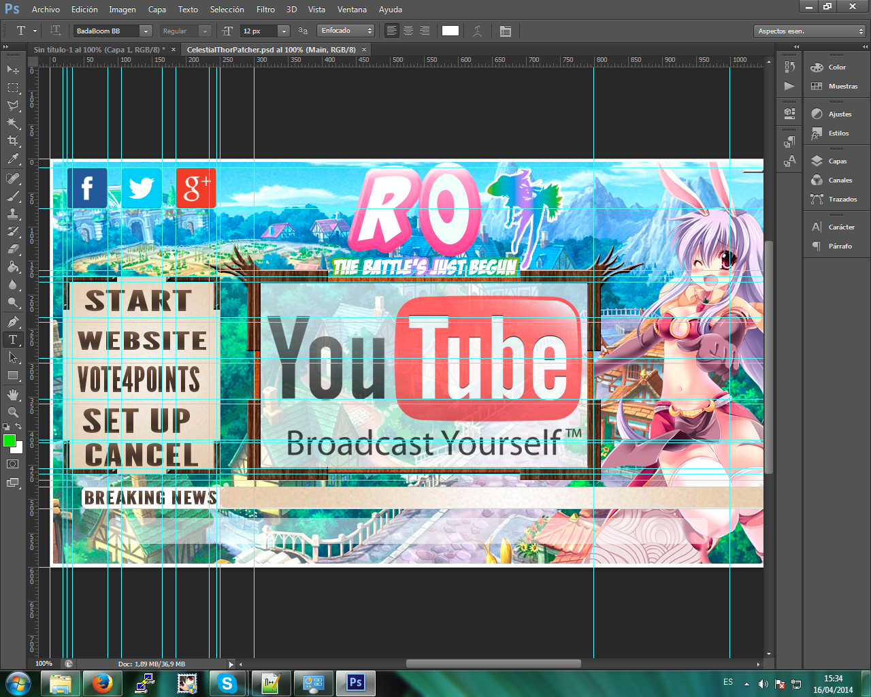
Task: Select the Pen tool
Action: click(13, 321)
